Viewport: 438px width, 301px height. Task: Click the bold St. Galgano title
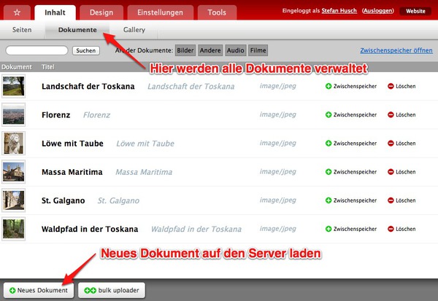coord(63,200)
